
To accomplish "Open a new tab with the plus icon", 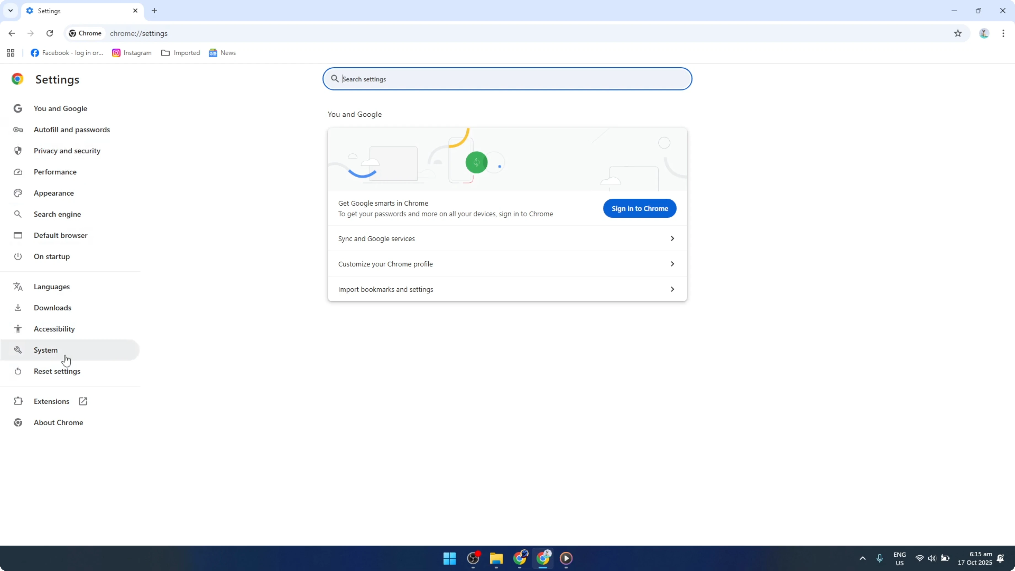I will 154,11.
